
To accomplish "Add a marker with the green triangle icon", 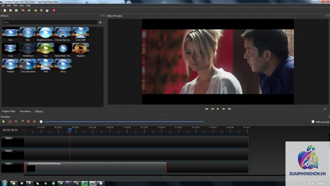I will [23, 122].
